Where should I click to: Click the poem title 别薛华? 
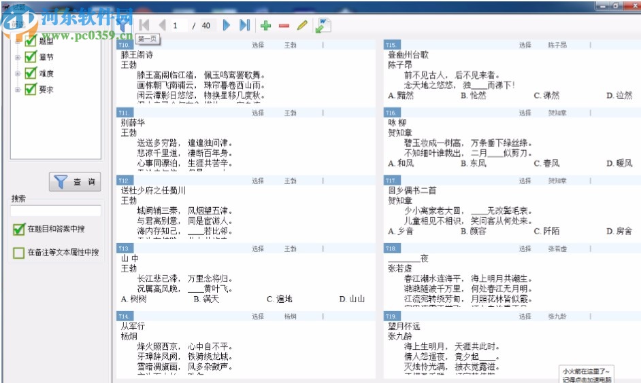click(x=133, y=123)
